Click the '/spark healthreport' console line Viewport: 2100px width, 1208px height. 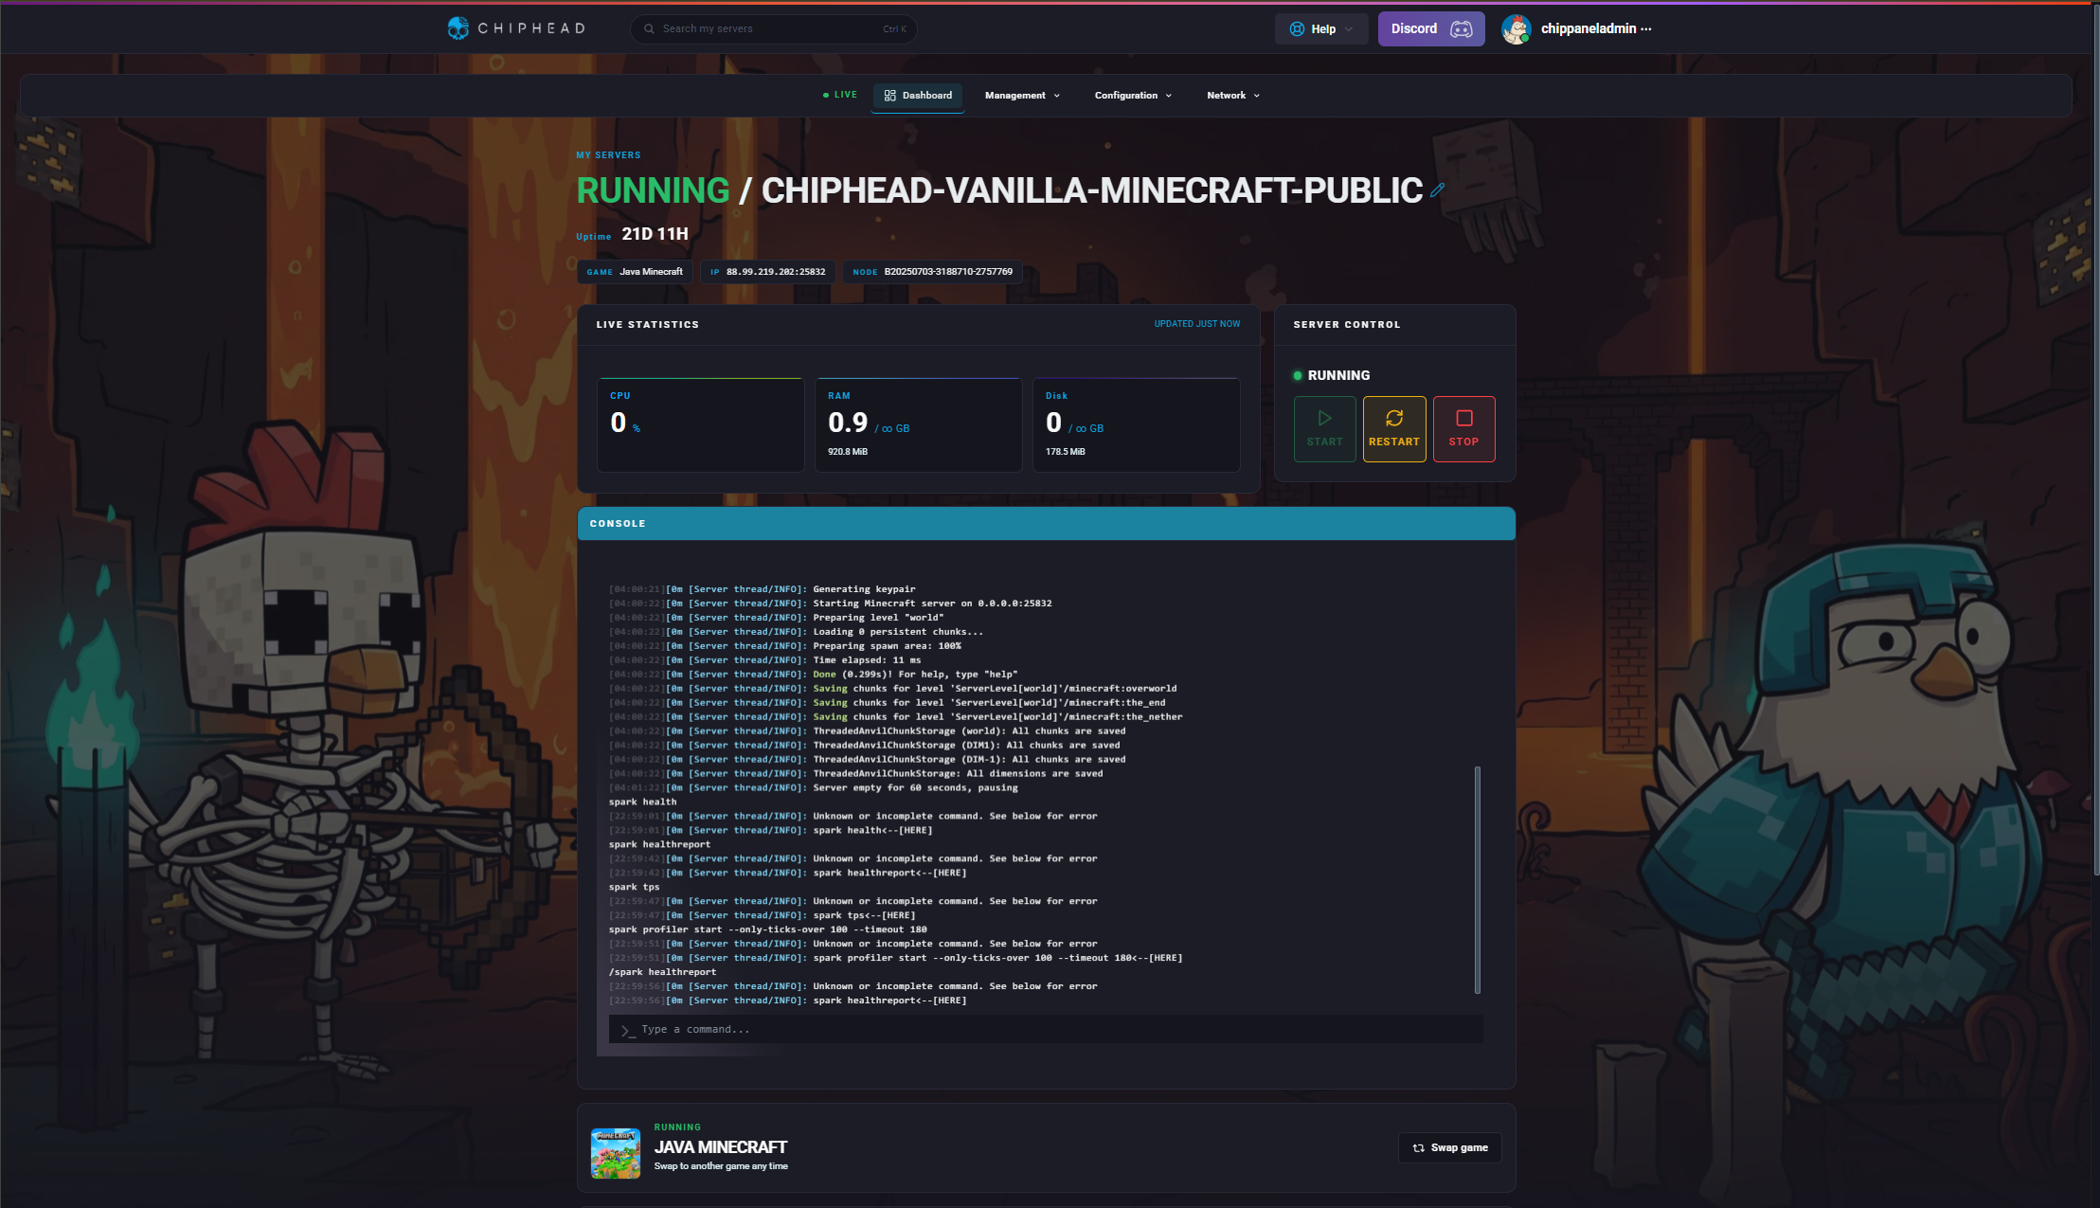662,972
